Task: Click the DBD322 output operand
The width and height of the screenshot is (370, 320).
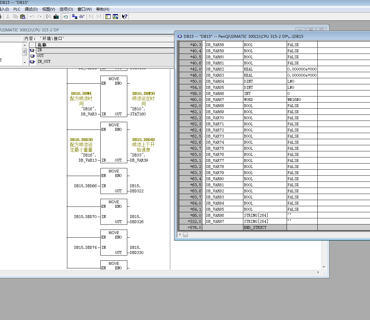Action: (x=137, y=191)
